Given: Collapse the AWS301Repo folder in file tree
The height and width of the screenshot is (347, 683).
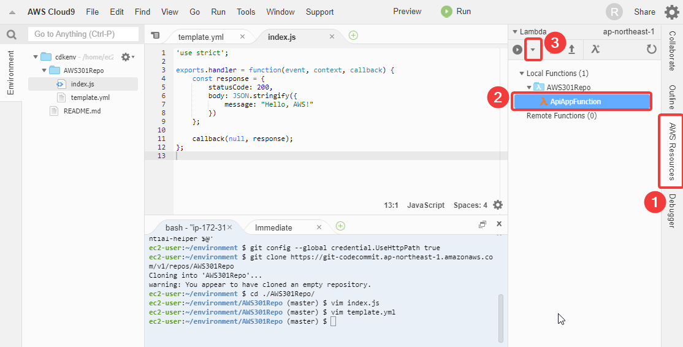Looking at the screenshot, I should (44, 70).
